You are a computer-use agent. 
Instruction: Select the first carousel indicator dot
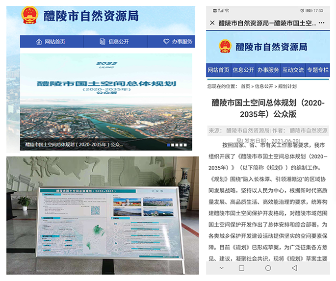tap(168, 145)
